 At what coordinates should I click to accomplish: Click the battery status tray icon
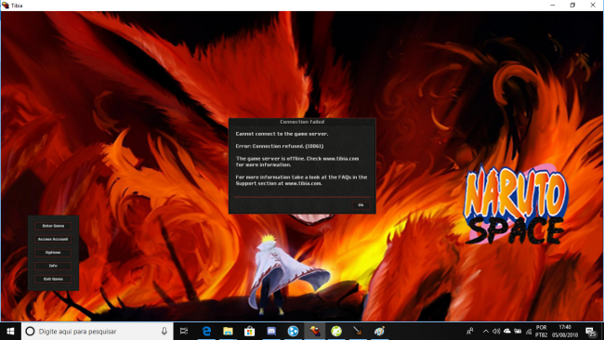point(518,331)
